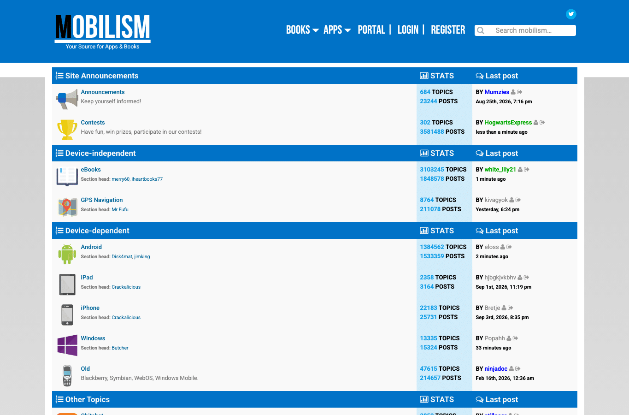Open white_lily21 user profile
Image resolution: width=629 pixels, height=415 pixels.
[500, 170]
